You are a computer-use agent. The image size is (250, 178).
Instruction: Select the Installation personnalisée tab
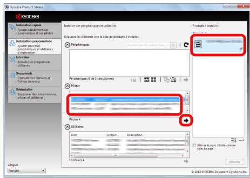tap(34, 47)
